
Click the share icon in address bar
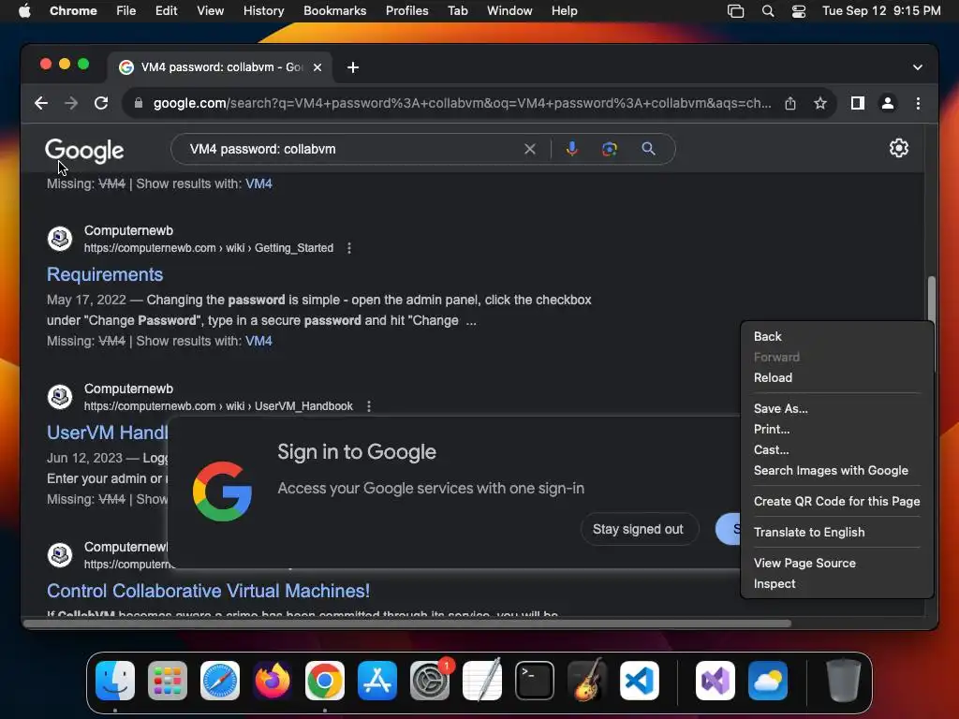coord(790,103)
